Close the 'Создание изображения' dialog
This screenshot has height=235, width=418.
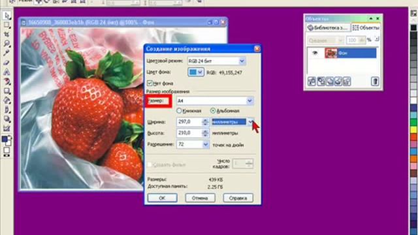pos(257,49)
